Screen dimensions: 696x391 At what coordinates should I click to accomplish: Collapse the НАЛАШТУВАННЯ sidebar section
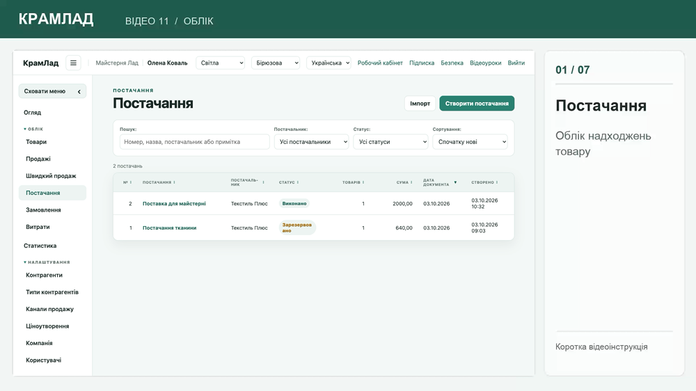47,262
